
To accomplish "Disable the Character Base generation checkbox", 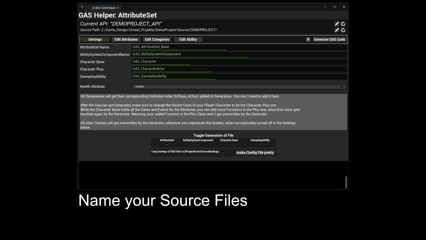I will click(229, 145).
